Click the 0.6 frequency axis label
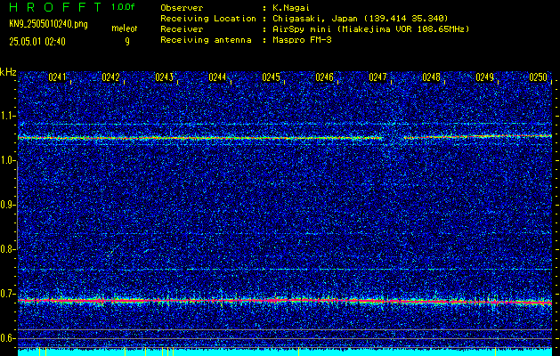 [7, 338]
